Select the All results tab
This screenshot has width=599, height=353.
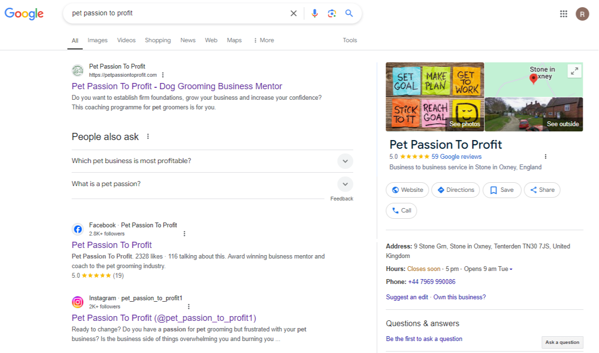coord(75,41)
